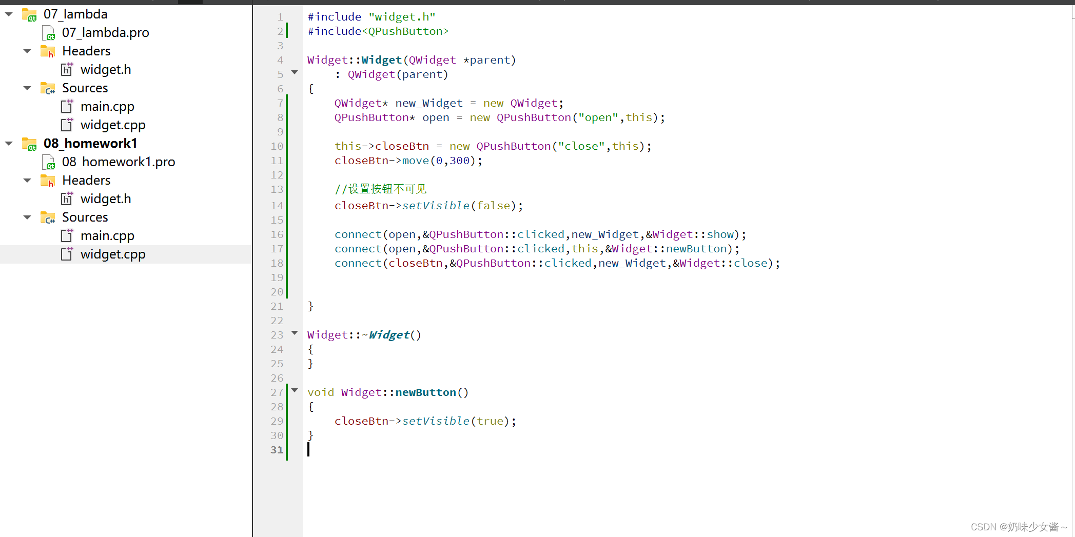Click the Headers folder icon under 07_lambda

click(48, 51)
